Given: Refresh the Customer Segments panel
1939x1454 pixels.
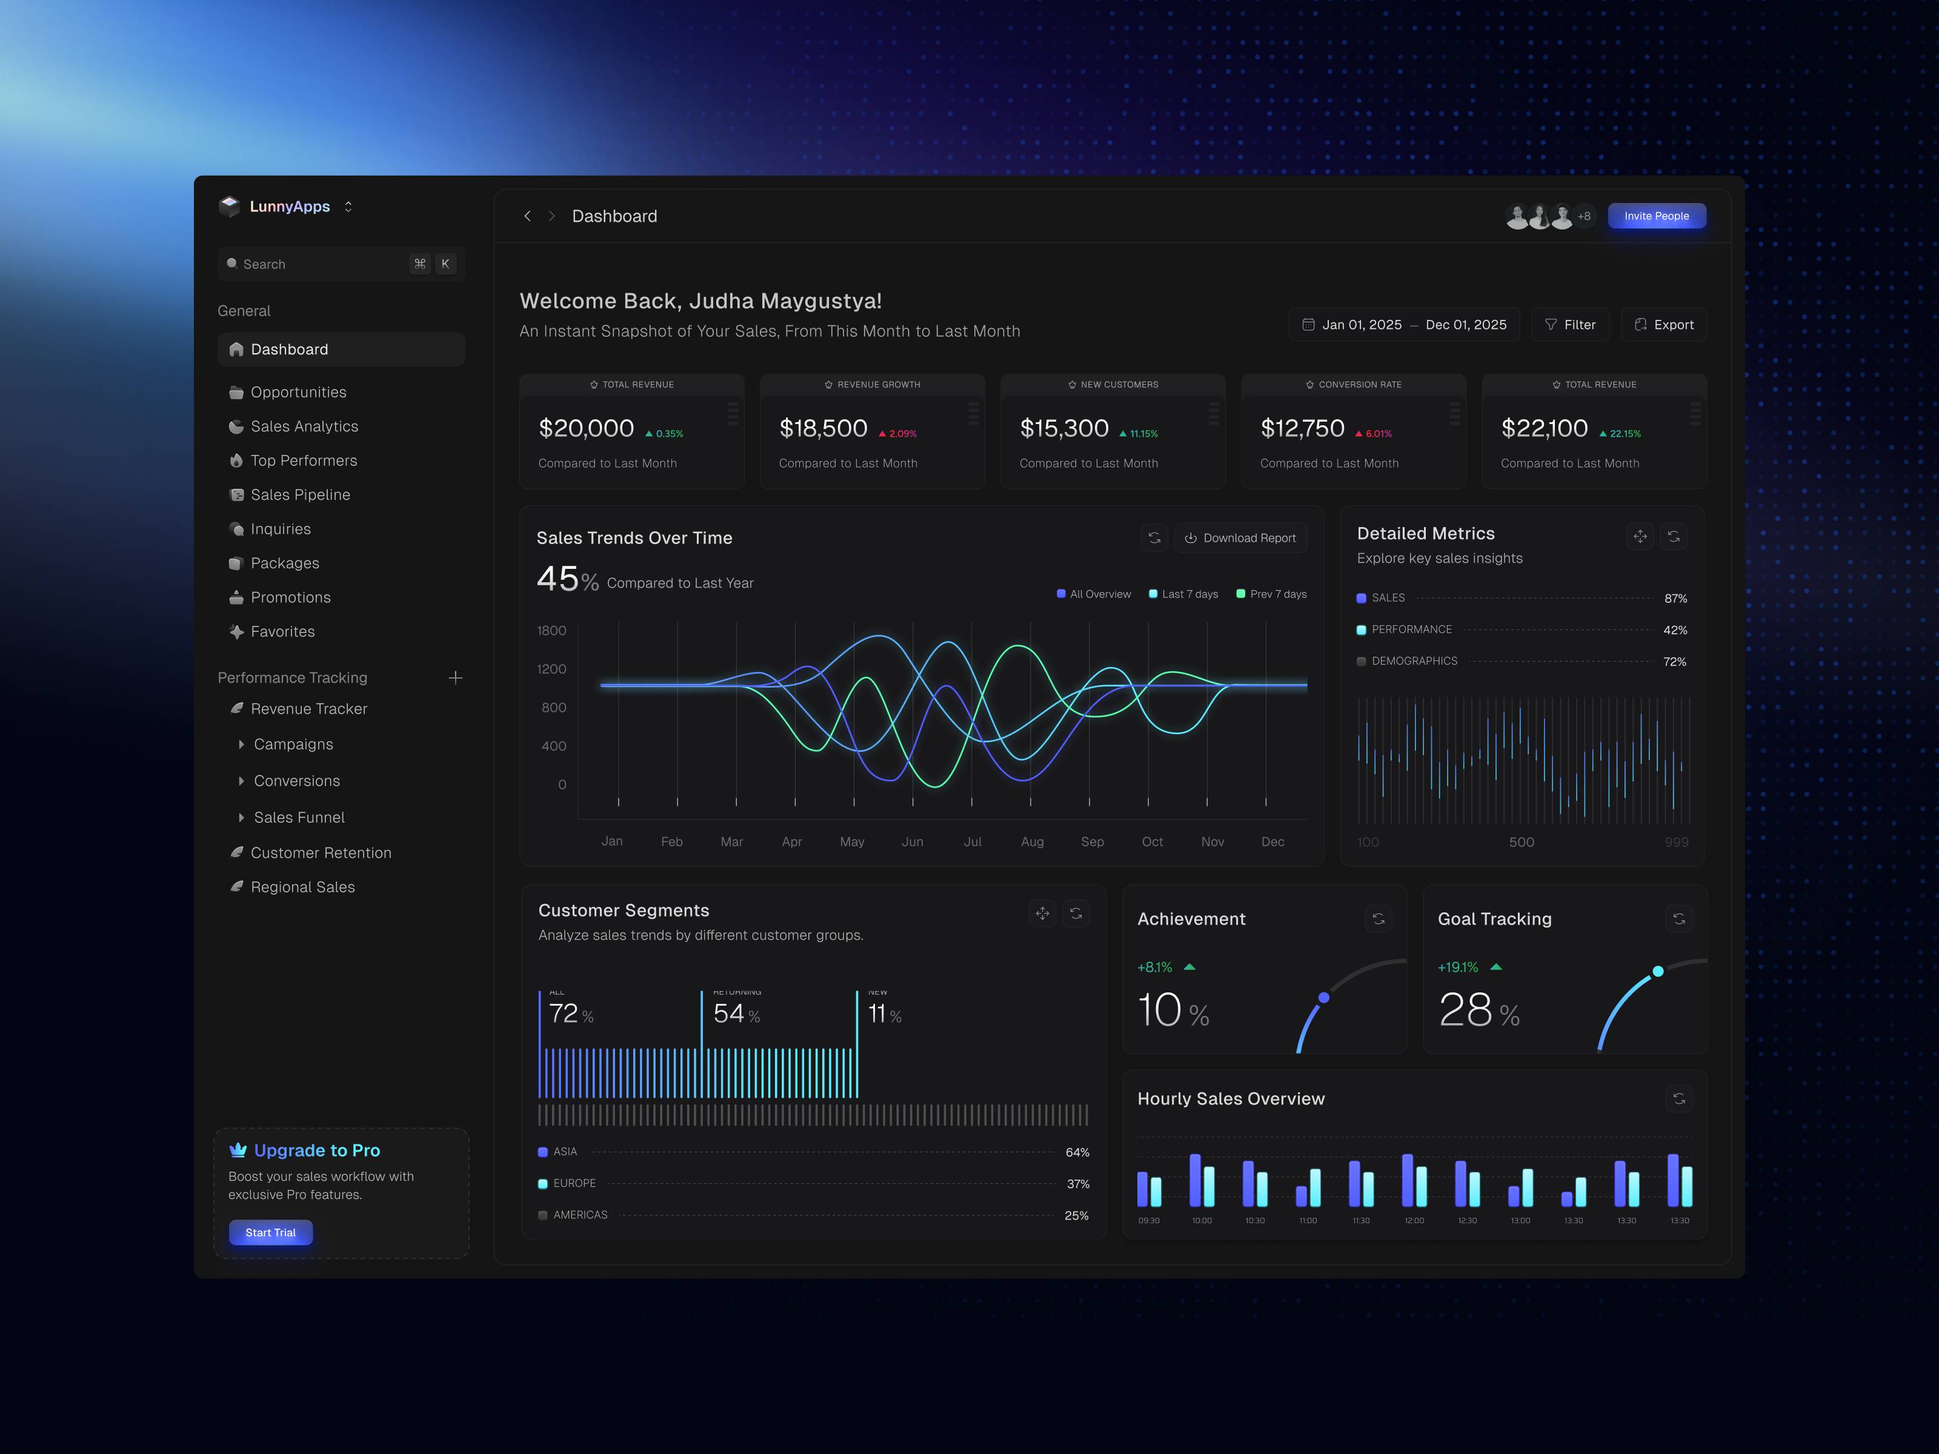Looking at the screenshot, I should (x=1076, y=913).
